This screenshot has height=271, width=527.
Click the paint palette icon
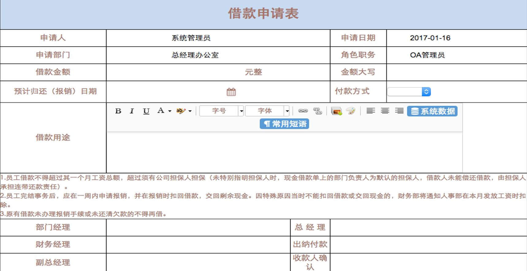pos(351,111)
